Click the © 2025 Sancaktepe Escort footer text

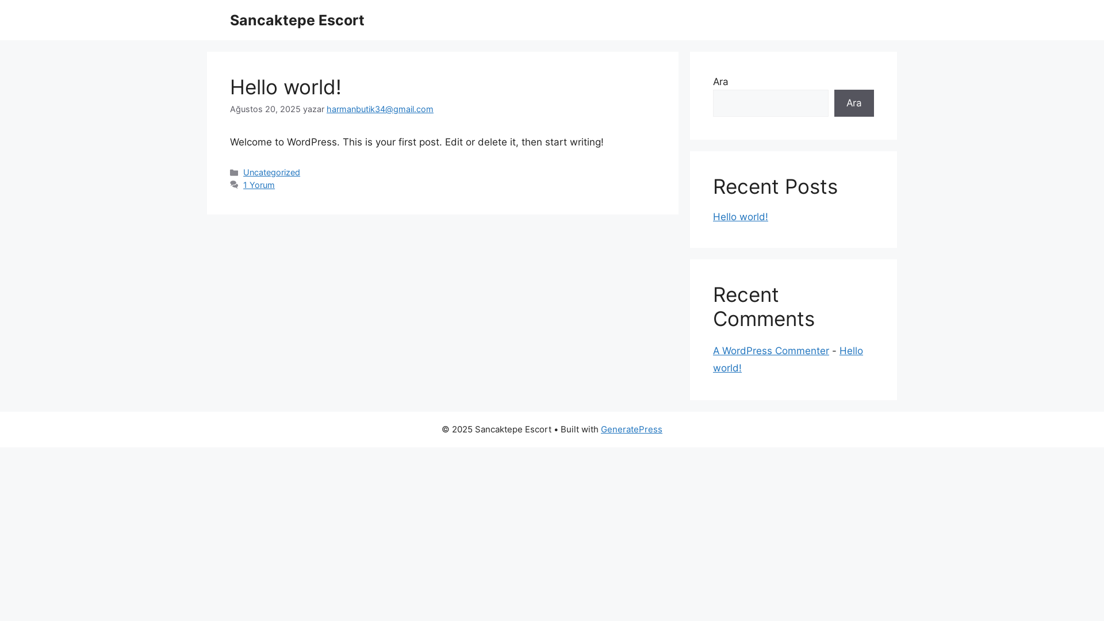click(496, 430)
